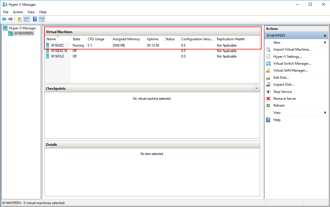Click the 2048 MB assigned memory cell
Screen dimensions: 330x207
(119, 45)
